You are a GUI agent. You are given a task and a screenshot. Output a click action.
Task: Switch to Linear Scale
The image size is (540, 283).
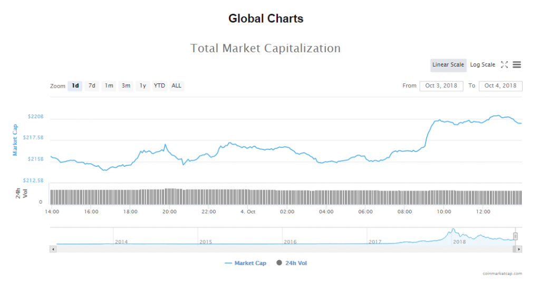(x=448, y=65)
